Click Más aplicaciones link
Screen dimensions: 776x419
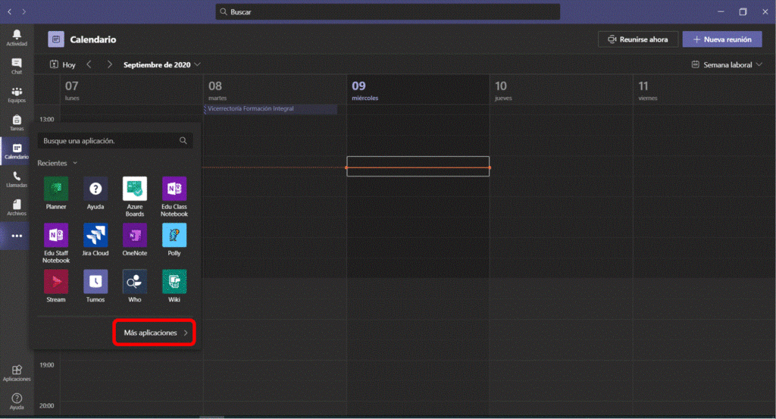155,333
